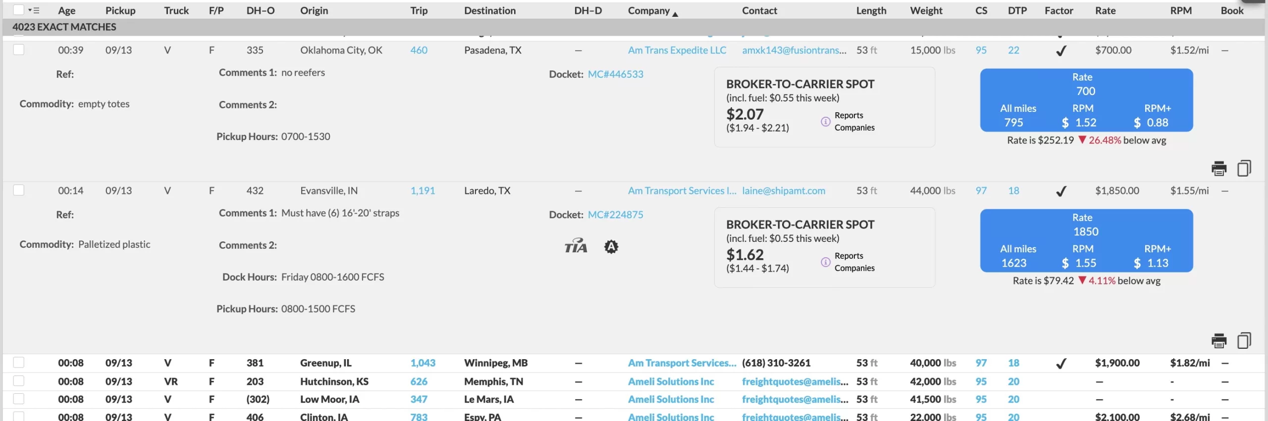Viewport: 1268px width, 421px height.
Task: Open credit score 97 in Evansville row
Action: [x=981, y=190]
